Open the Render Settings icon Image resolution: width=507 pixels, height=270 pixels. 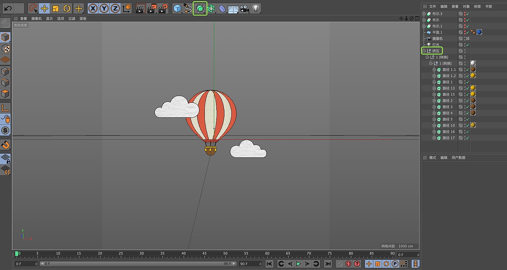pyautogui.click(x=163, y=8)
